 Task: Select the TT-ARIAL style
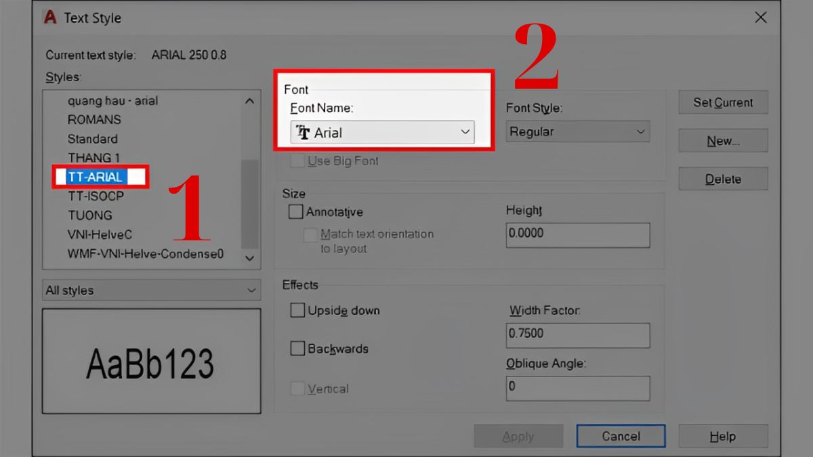coord(95,177)
